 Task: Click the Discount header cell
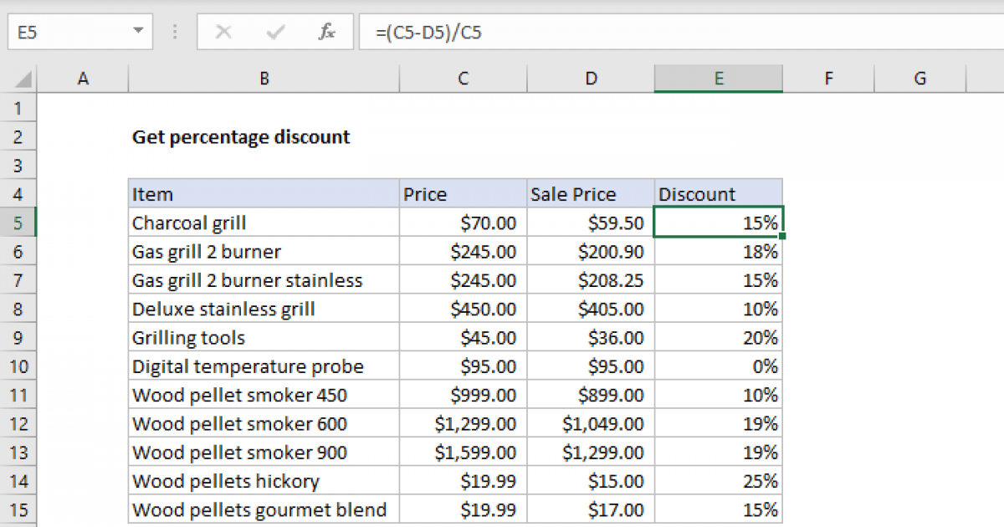(718, 194)
